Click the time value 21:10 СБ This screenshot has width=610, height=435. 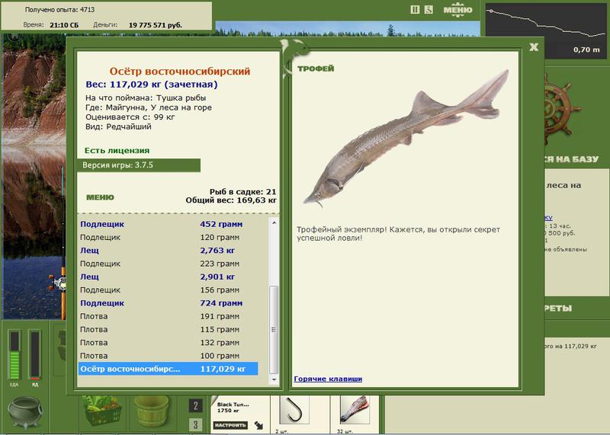64,25
